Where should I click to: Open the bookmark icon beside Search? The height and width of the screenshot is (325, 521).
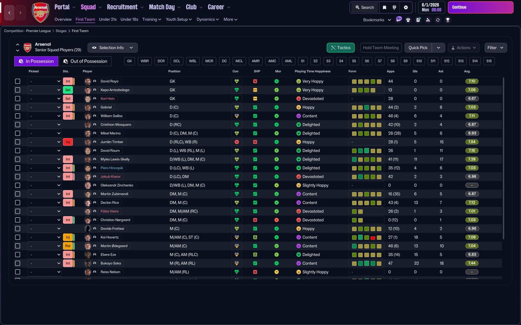pyautogui.click(x=384, y=7)
